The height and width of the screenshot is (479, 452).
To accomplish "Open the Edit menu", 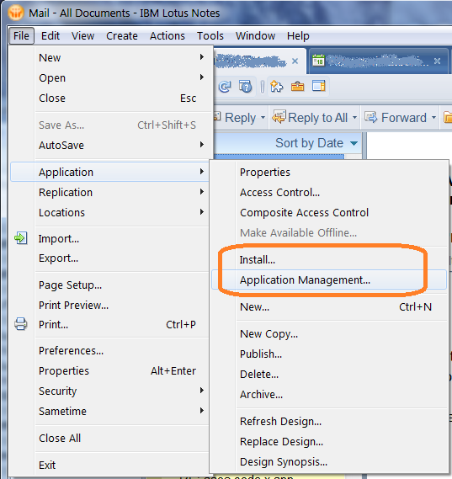I will 51,36.
